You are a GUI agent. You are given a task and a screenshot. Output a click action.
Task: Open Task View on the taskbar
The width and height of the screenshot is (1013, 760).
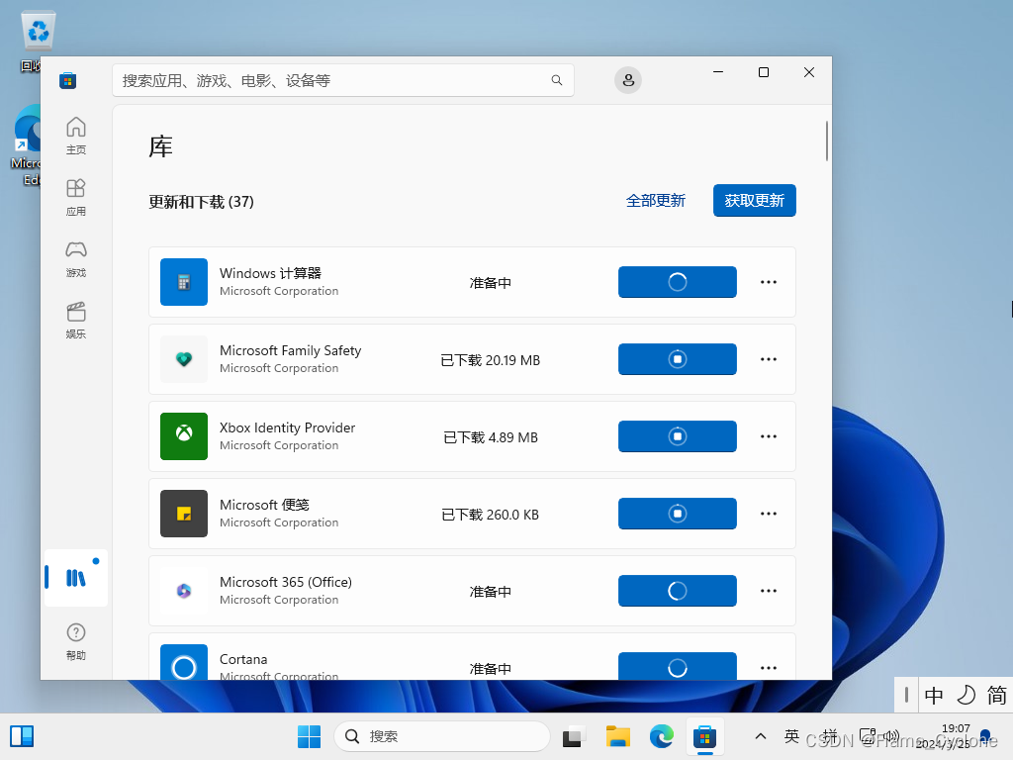pyautogui.click(x=574, y=736)
